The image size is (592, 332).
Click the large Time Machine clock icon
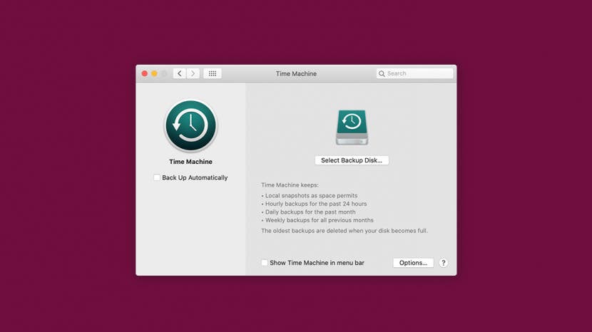click(x=190, y=125)
